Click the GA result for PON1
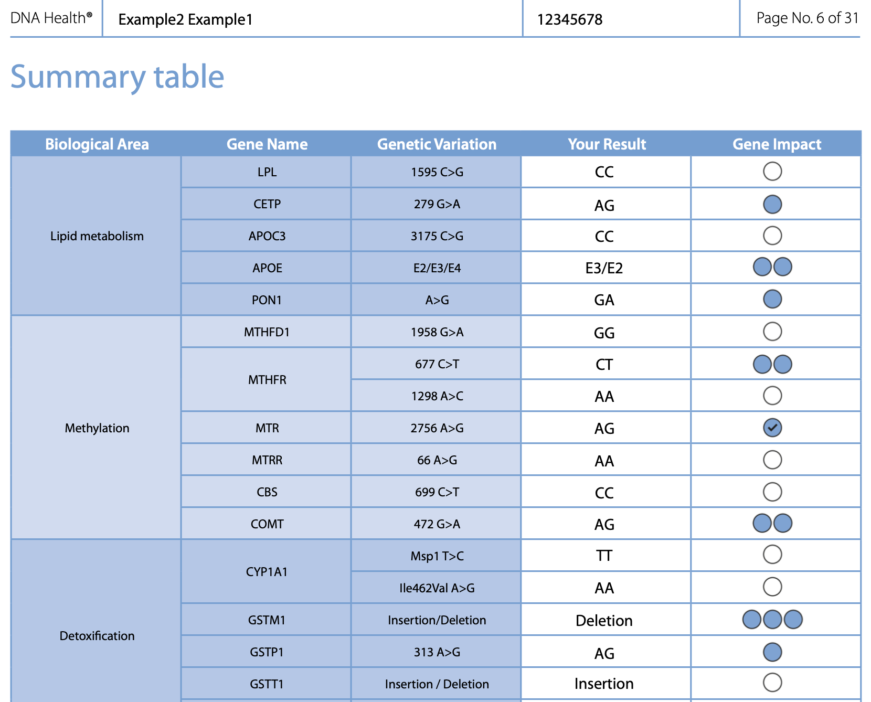 click(x=606, y=300)
